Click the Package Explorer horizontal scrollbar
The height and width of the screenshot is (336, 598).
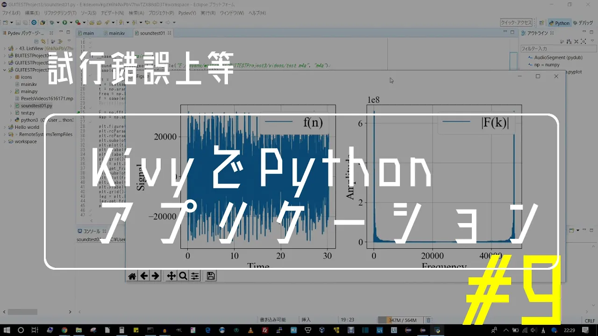click(22, 312)
